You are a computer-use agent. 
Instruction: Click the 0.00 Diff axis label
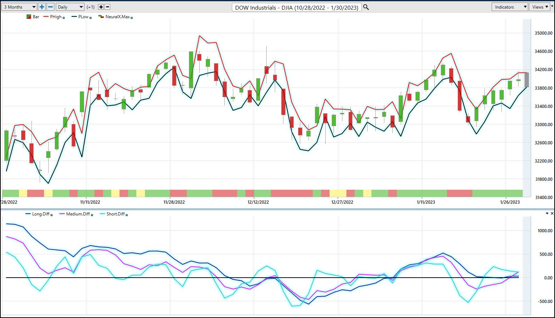pyautogui.click(x=548, y=278)
